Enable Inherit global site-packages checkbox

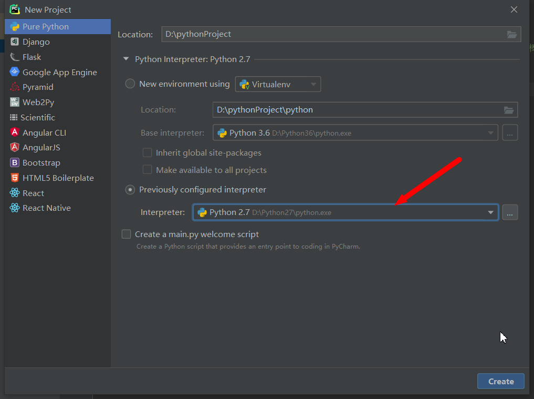pyautogui.click(x=147, y=153)
